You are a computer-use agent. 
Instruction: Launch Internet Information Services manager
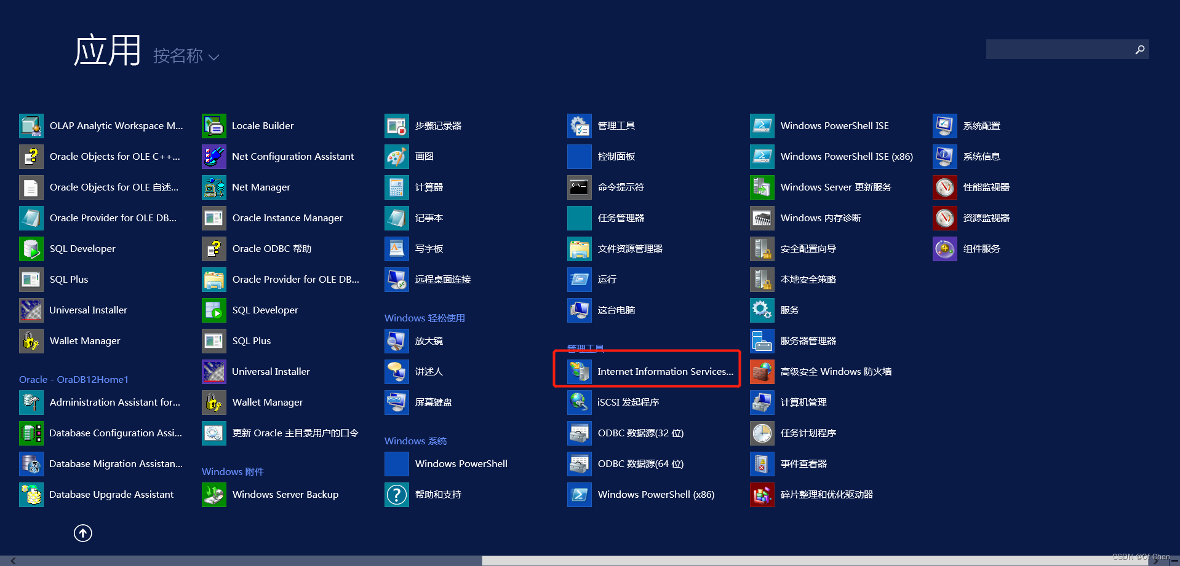[651, 372]
